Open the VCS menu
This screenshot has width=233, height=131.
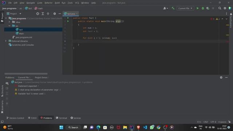(77, 3)
